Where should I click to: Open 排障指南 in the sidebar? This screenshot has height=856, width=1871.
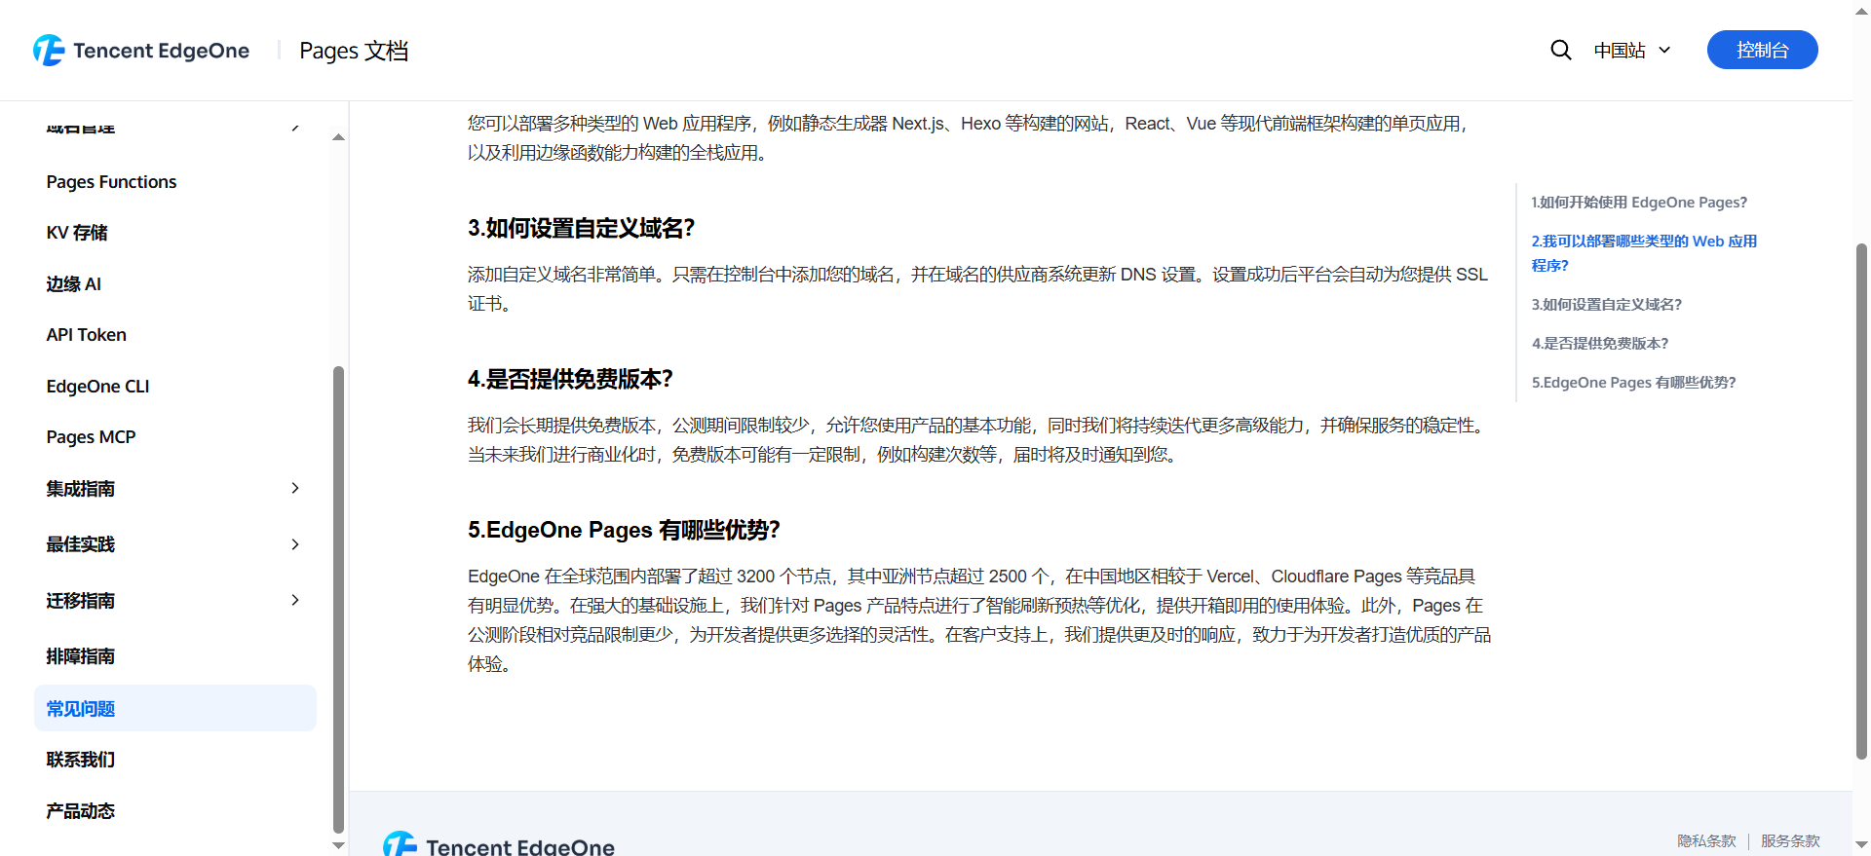81,656
